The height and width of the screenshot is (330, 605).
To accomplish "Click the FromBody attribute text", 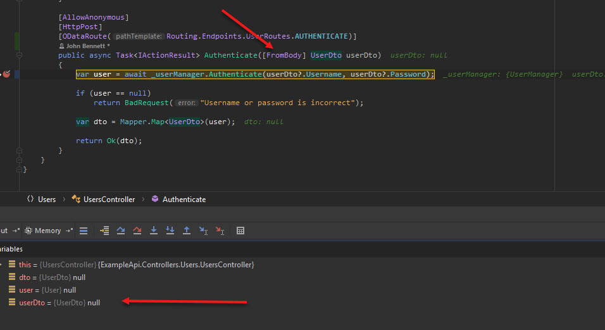I will tap(284, 55).
